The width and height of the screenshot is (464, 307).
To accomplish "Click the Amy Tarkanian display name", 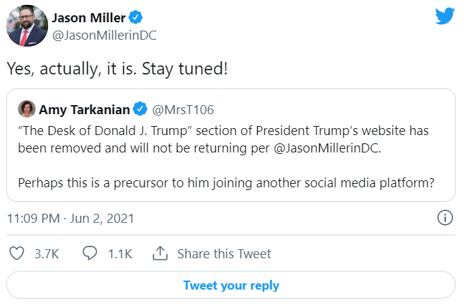I will click(84, 109).
